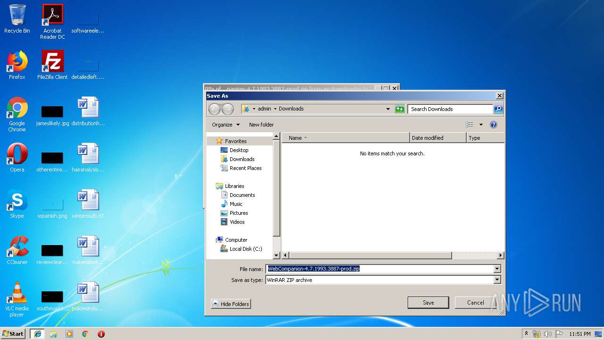Launch Acrobat Reader DC shortcut
This screenshot has height=340, width=604.
pyautogui.click(x=52, y=22)
